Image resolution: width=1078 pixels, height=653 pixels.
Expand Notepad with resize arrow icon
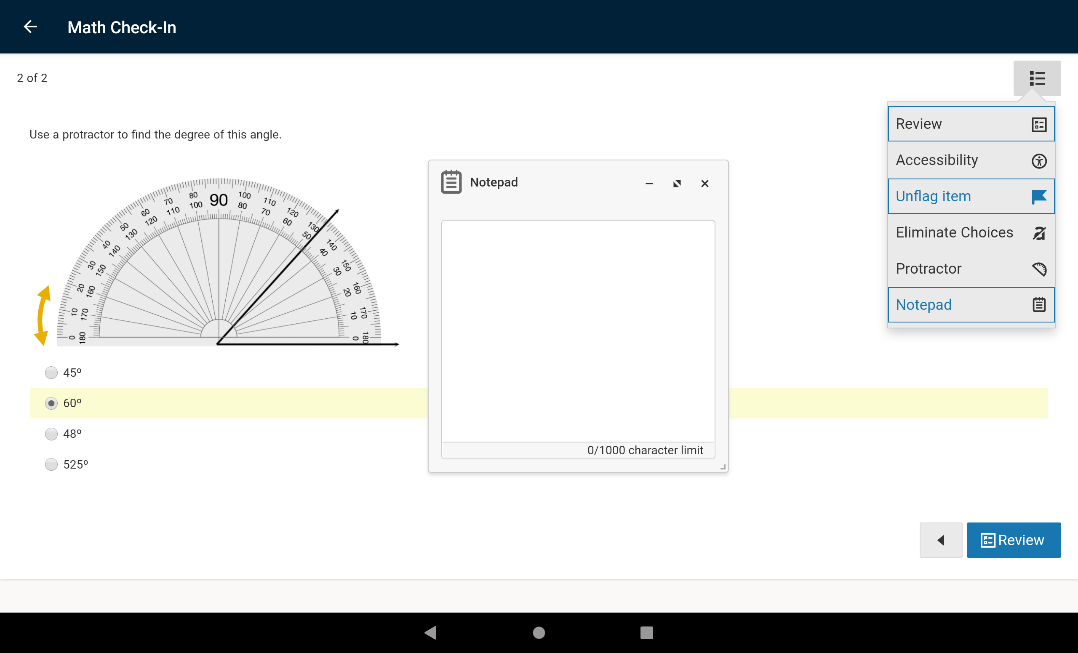[677, 184]
